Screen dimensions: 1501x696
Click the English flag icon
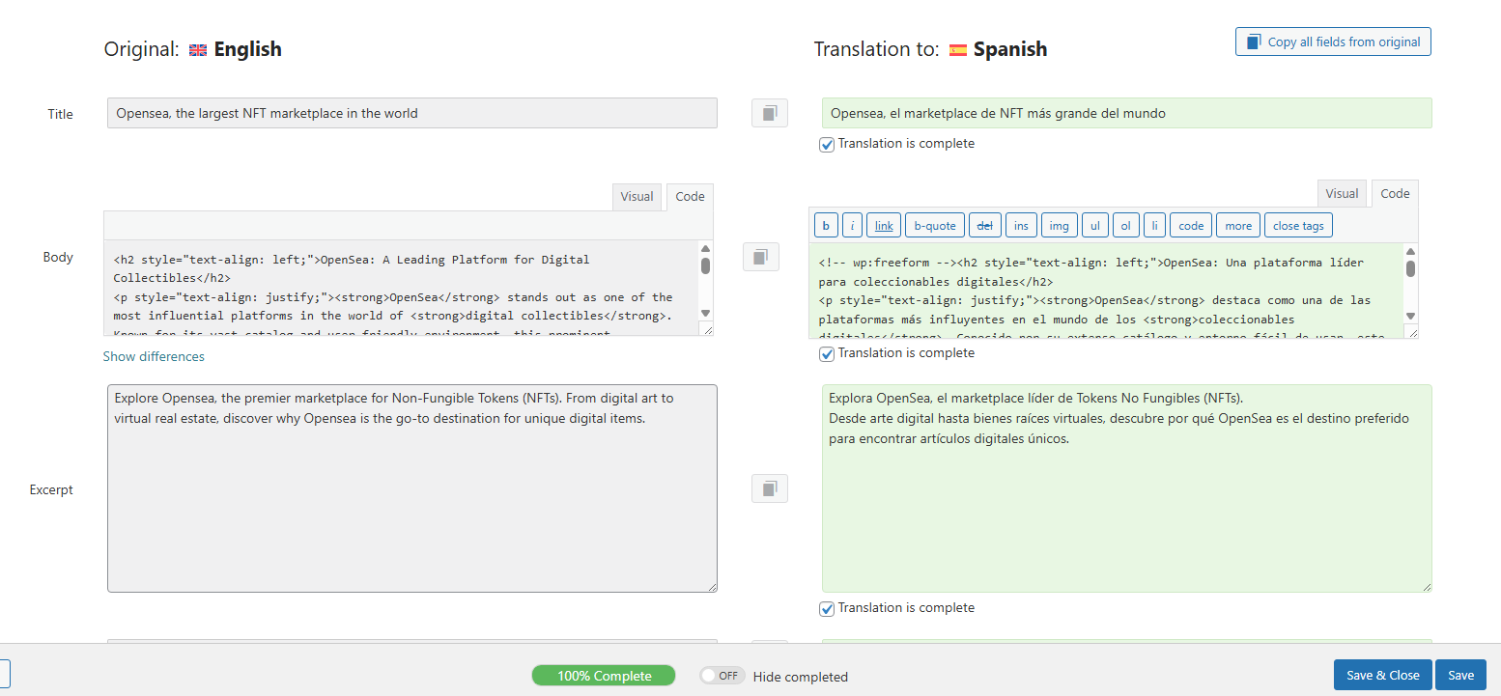(x=198, y=50)
